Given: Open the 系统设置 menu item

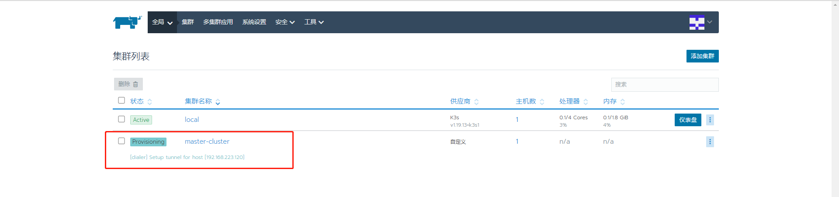Looking at the screenshot, I should 254,22.
